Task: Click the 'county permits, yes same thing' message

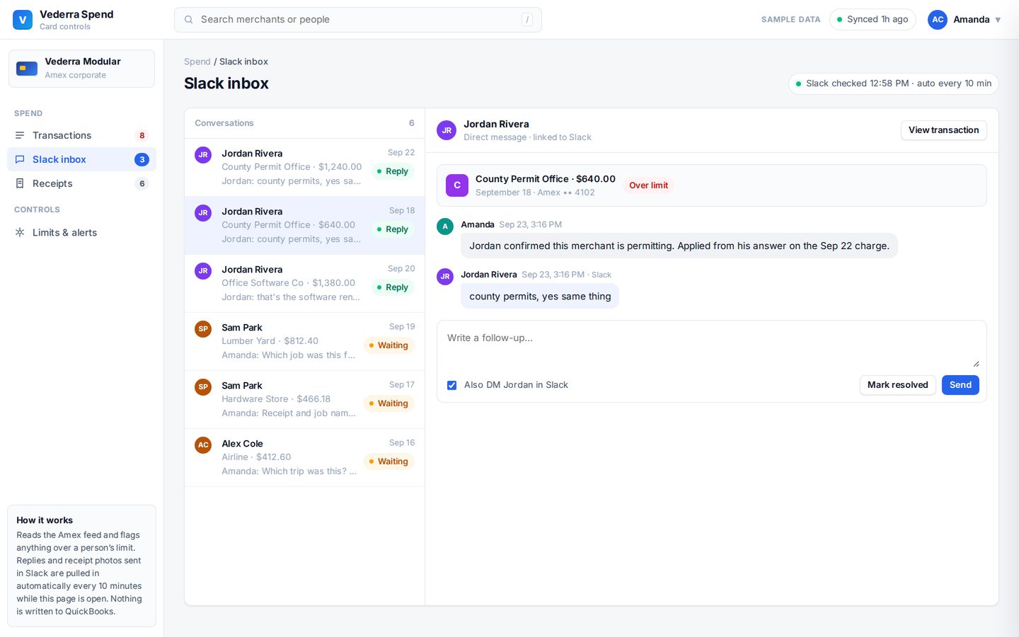Action: tap(540, 297)
